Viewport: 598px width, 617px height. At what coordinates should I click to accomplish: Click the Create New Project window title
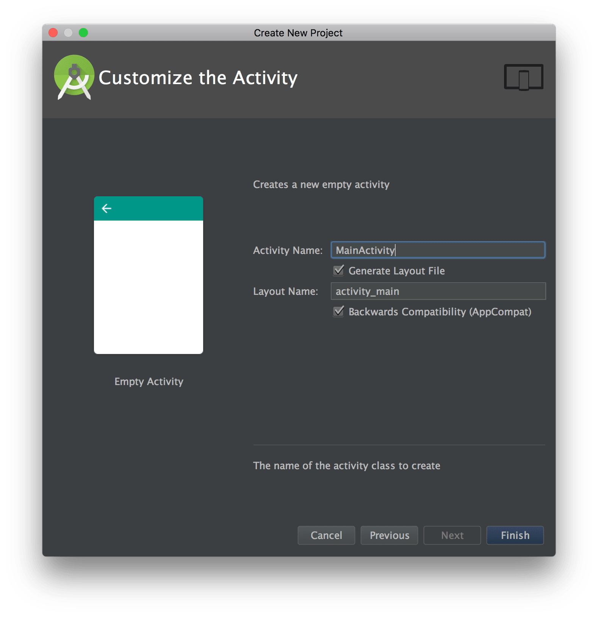click(298, 33)
